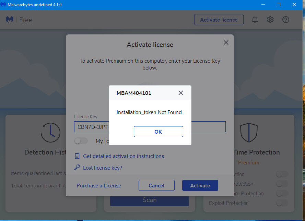This screenshot has width=305, height=221.
Task: Click the Premium label under Real-Time Protection
Action: click(x=249, y=162)
